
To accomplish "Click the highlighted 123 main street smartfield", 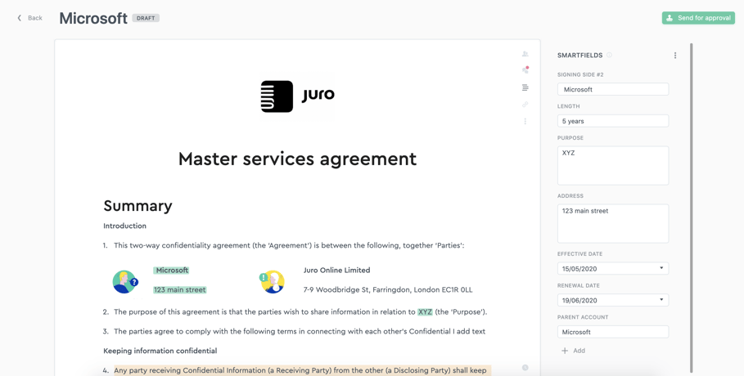I will point(180,289).
